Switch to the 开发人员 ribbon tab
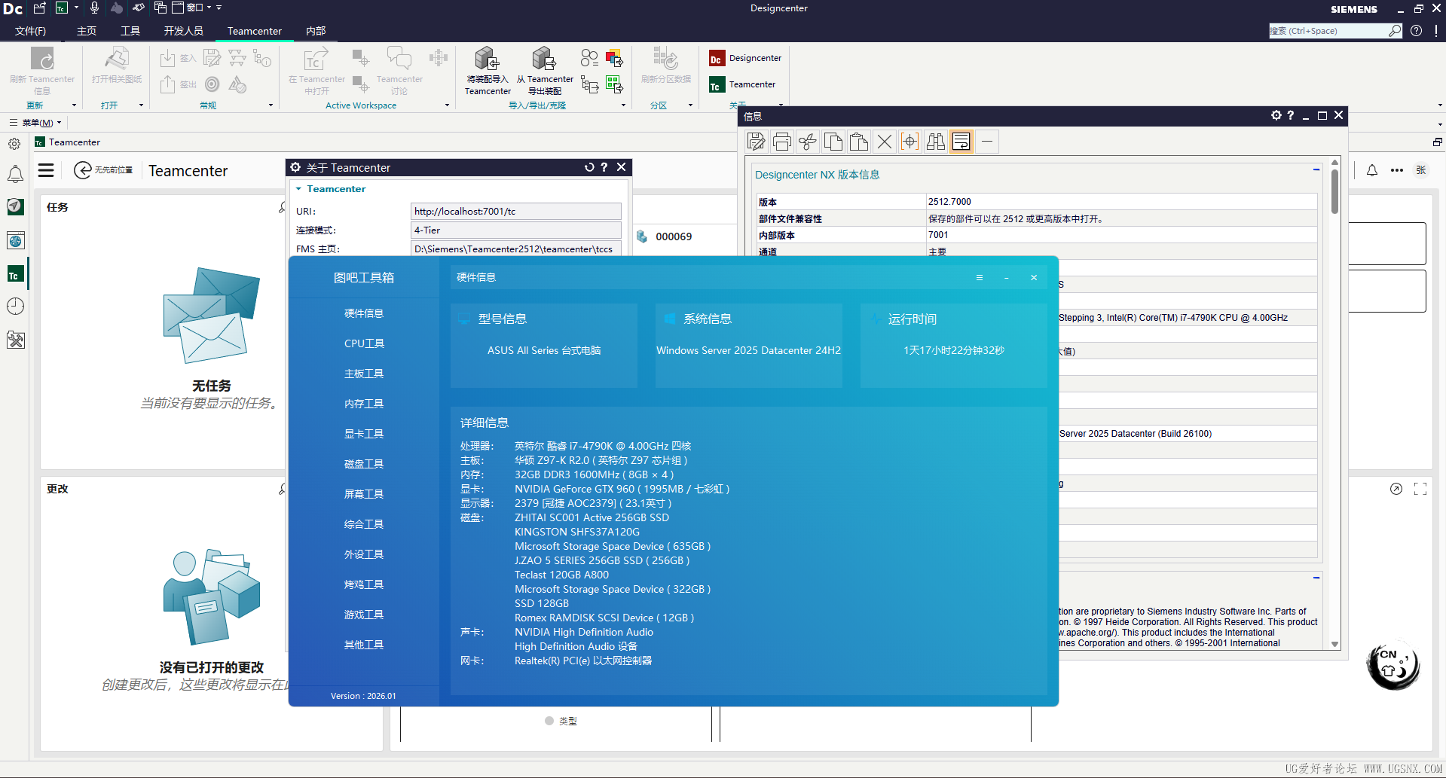Screen dimensions: 1446x778 pyautogui.click(x=184, y=31)
